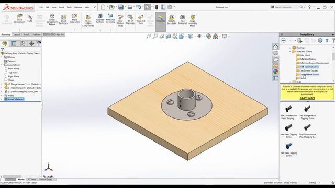Click the Hide/Show Items eye icon
This screenshot has height=188, width=335.
click(199, 36)
